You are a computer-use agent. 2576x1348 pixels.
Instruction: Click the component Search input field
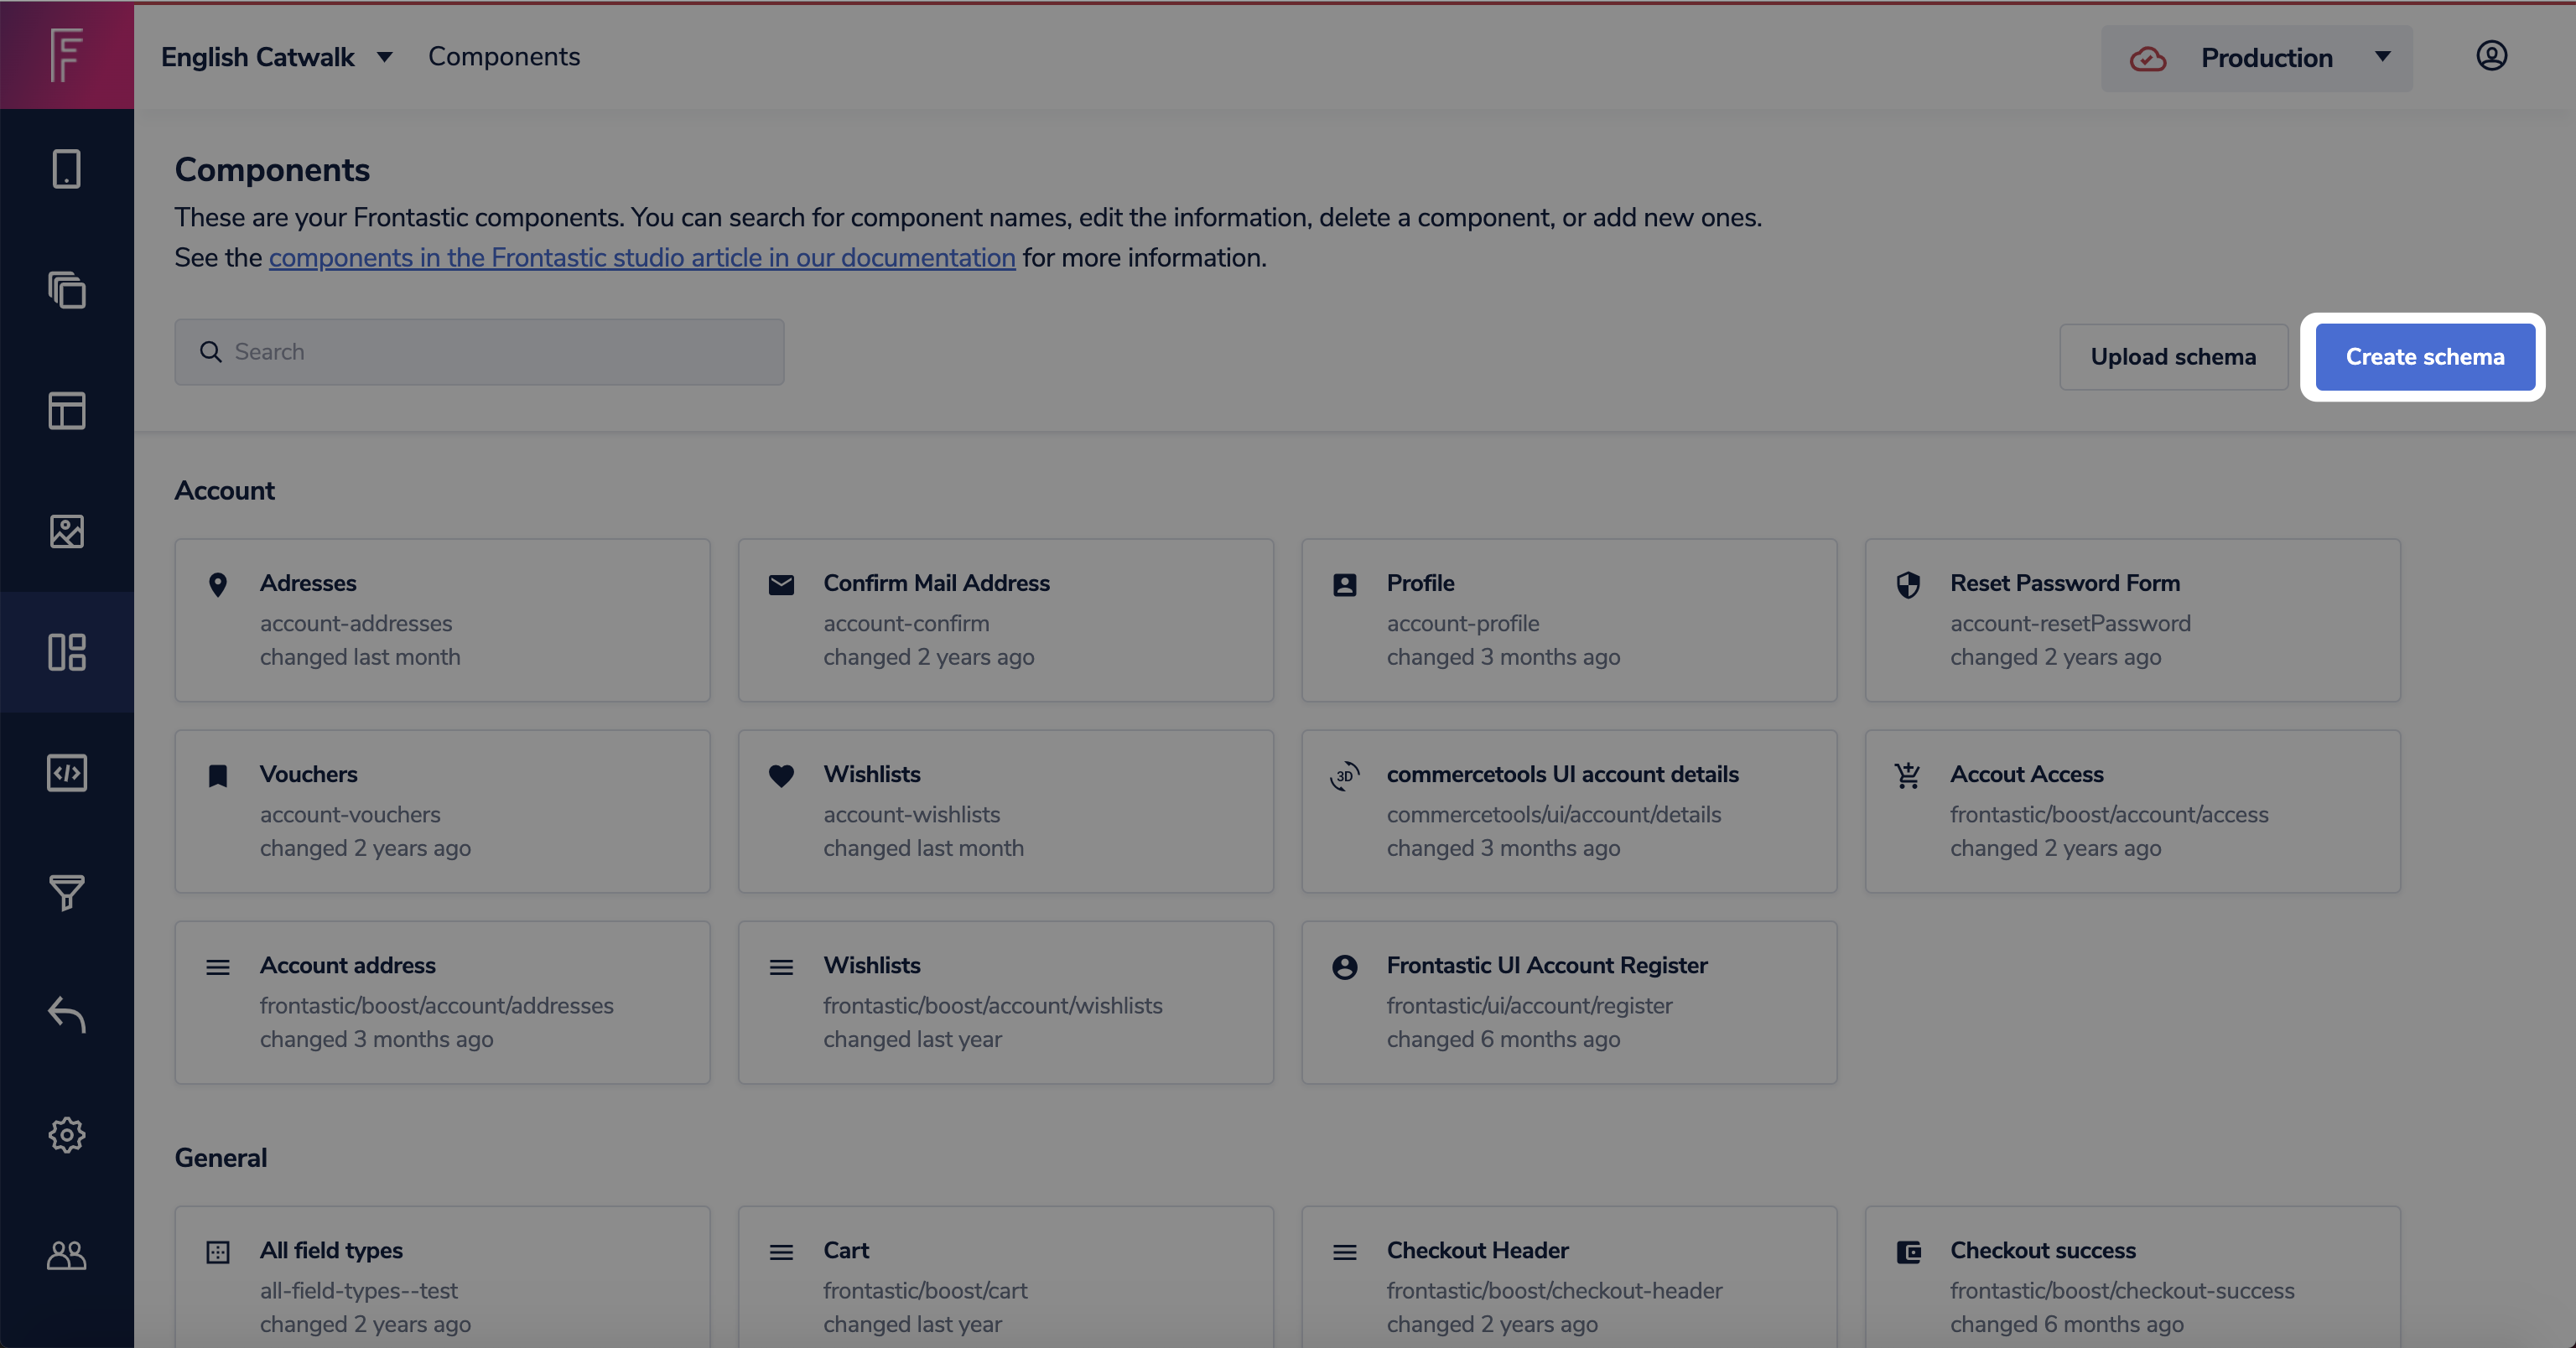pyautogui.click(x=480, y=352)
